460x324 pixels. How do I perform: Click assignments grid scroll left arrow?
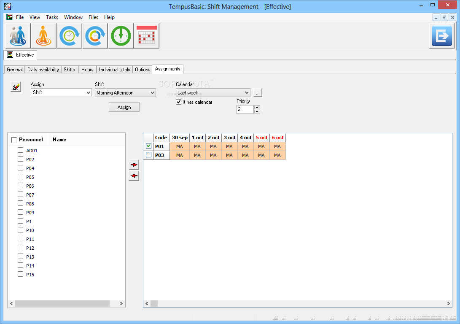coord(147,303)
